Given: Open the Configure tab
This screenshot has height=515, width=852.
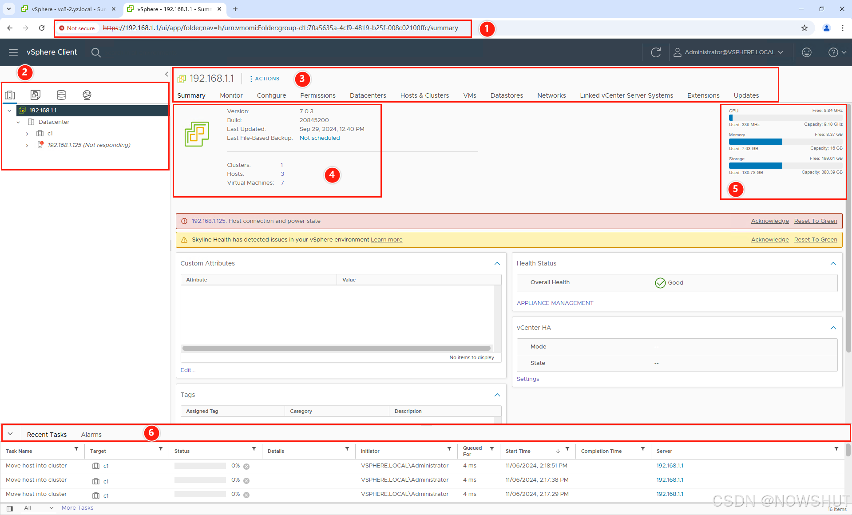Looking at the screenshot, I should point(271,95).
